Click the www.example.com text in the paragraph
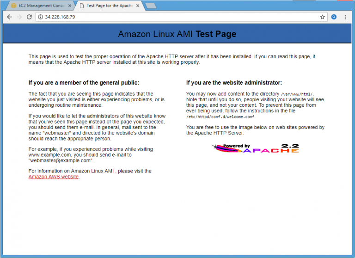This screenshot has width=355, height=258. pyautogui.click(x=49, y=155)
